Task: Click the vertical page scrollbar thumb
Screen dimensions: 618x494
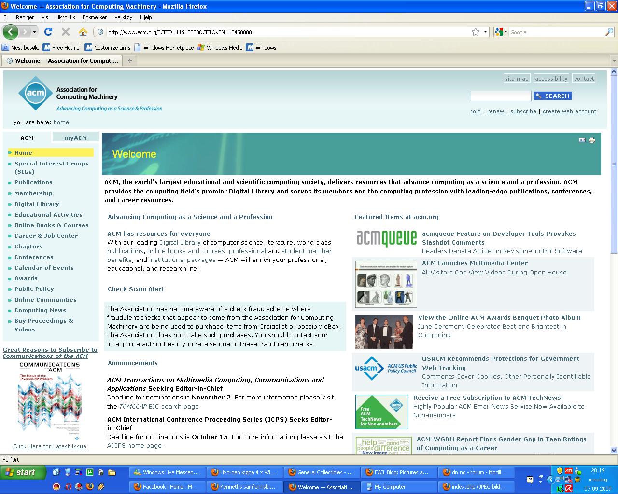Action: coord(614,164)
